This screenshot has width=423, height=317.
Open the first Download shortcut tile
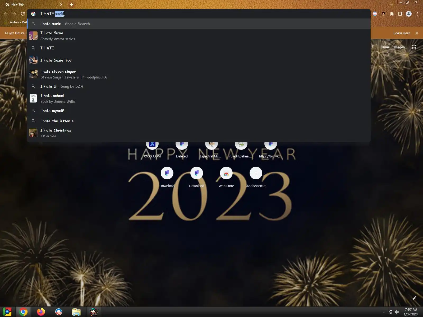(167, 178)
